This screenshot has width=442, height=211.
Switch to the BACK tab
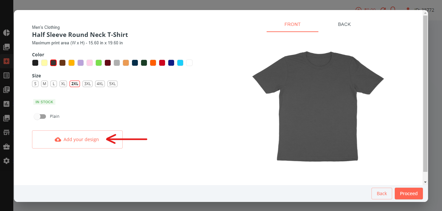pyautogui.click(x=344, y=24)
